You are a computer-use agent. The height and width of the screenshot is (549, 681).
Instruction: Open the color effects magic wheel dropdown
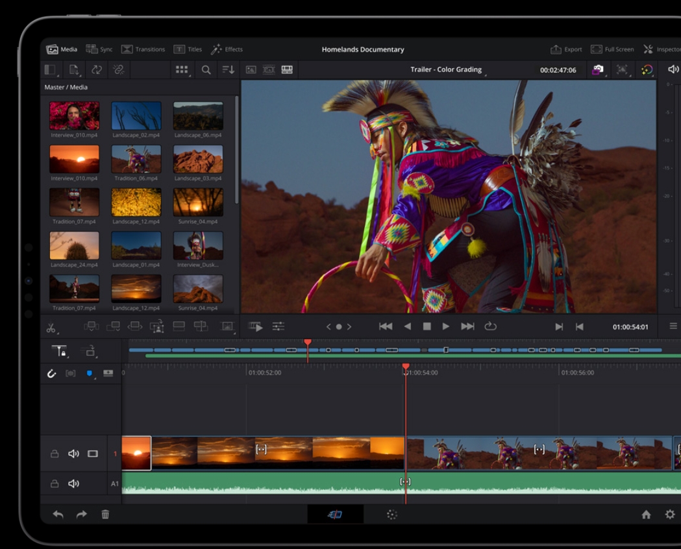pyautogui.click(x=647, y=70)
